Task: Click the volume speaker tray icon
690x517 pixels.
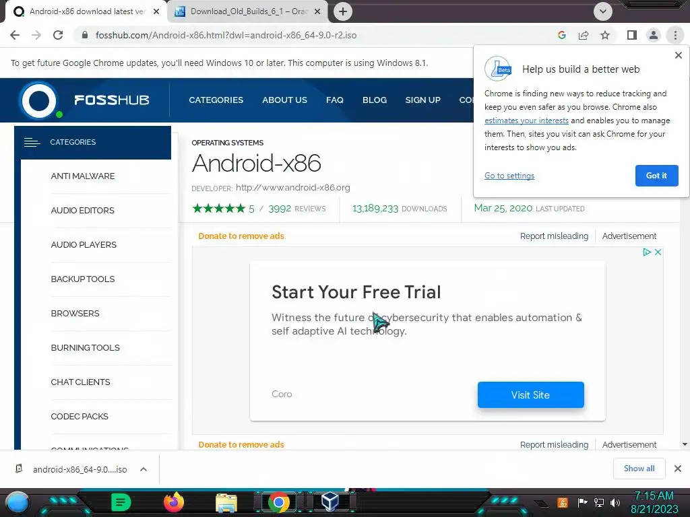Action: coord(615,502)
